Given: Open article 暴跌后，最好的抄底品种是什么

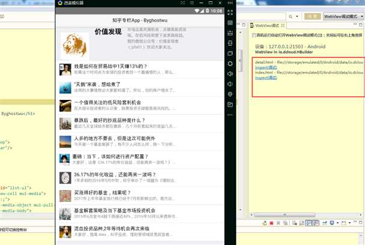Looking at the screenshot, I should click(x=140, y=123).
